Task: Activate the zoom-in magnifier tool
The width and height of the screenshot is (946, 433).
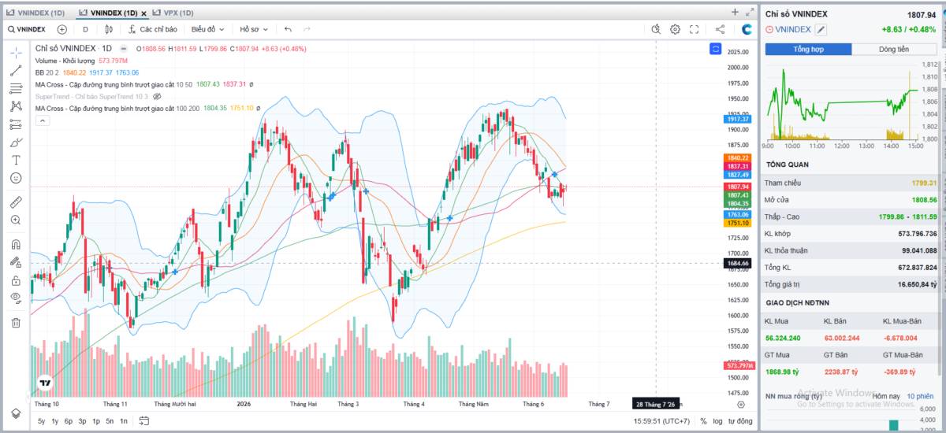Action: tap(15, 220)
